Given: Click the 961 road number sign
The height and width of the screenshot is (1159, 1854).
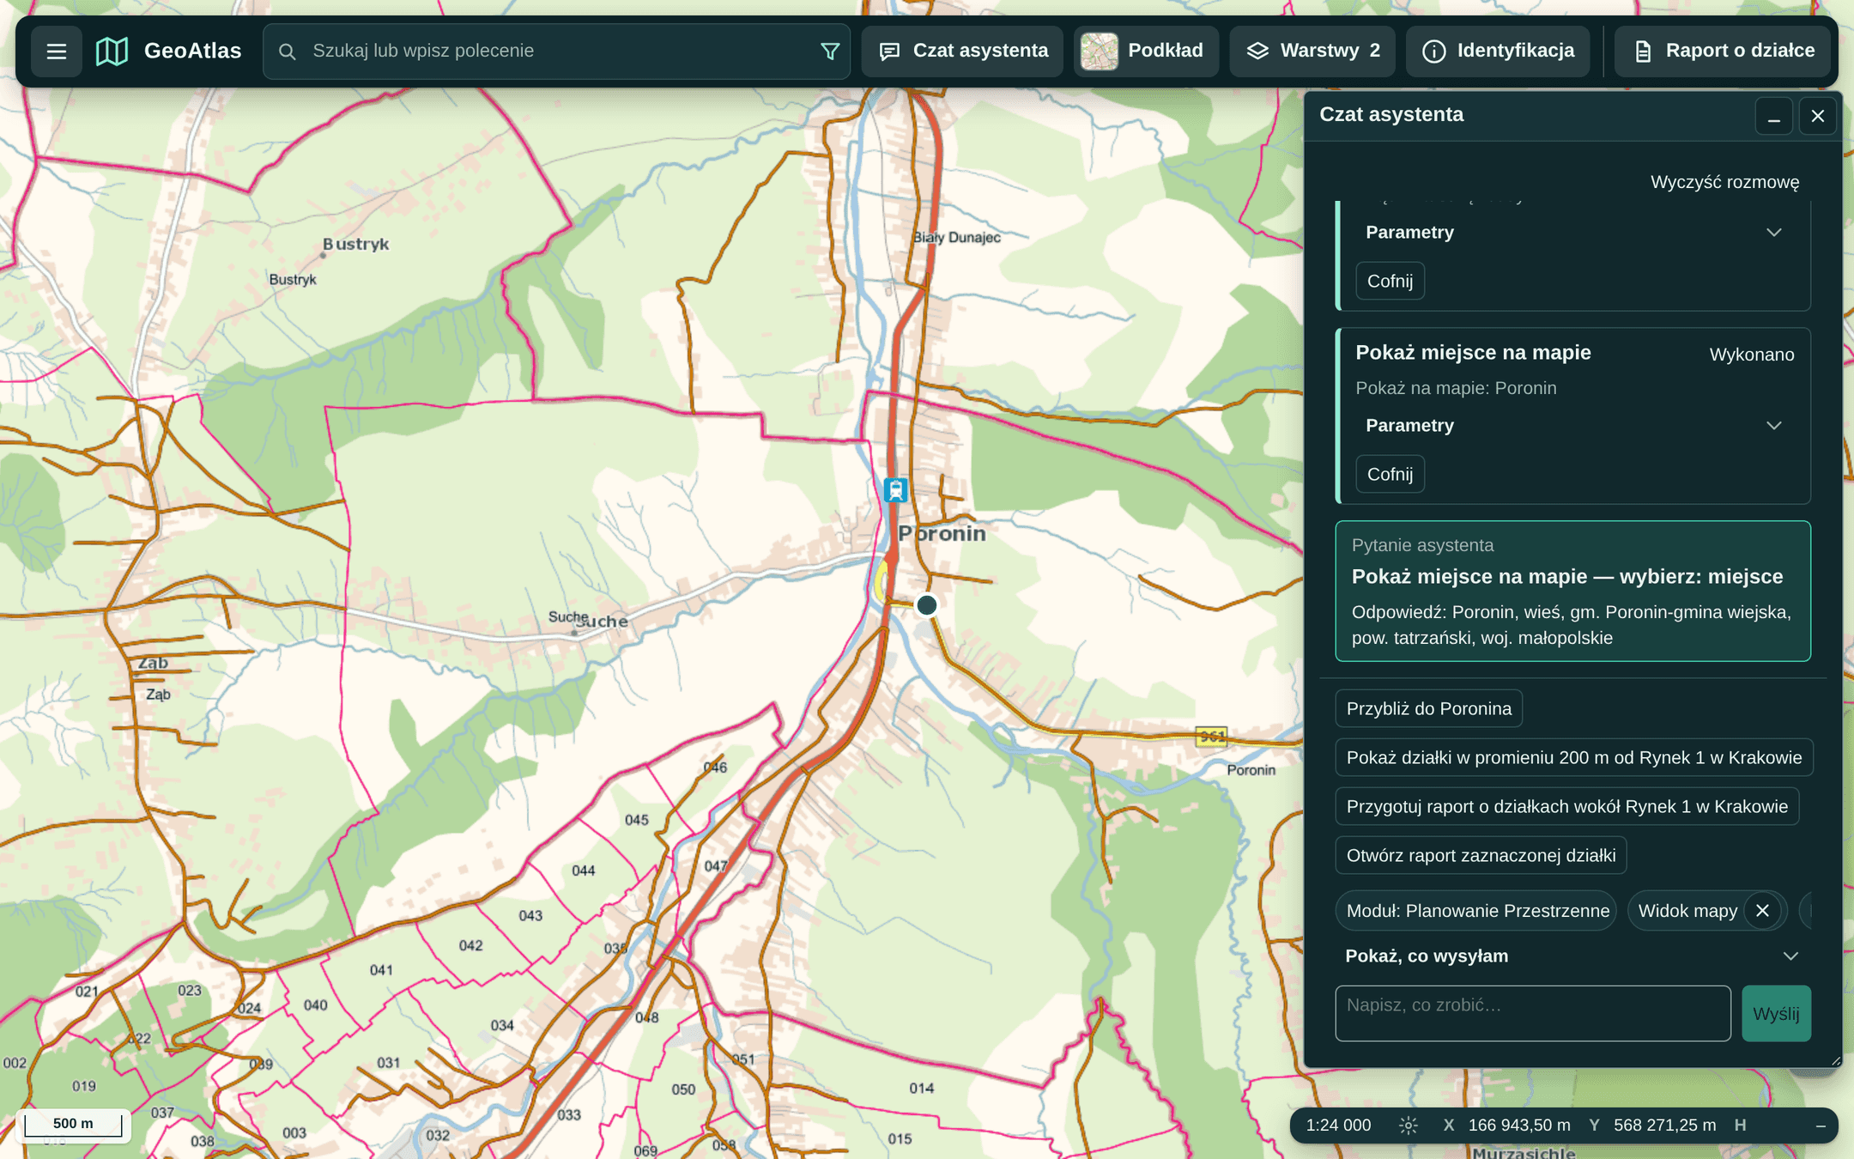Looking at the screenshot, I should click(x=1211, y=737).
